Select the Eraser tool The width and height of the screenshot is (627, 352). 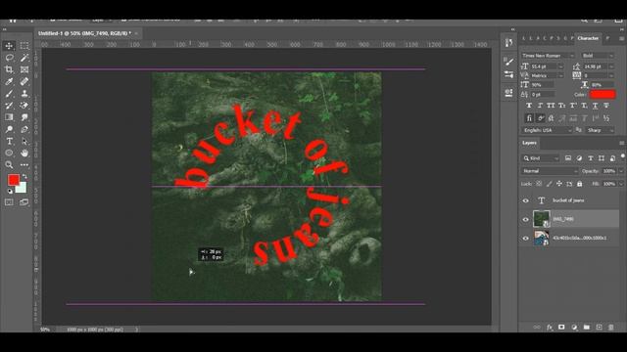coord(24,106)
